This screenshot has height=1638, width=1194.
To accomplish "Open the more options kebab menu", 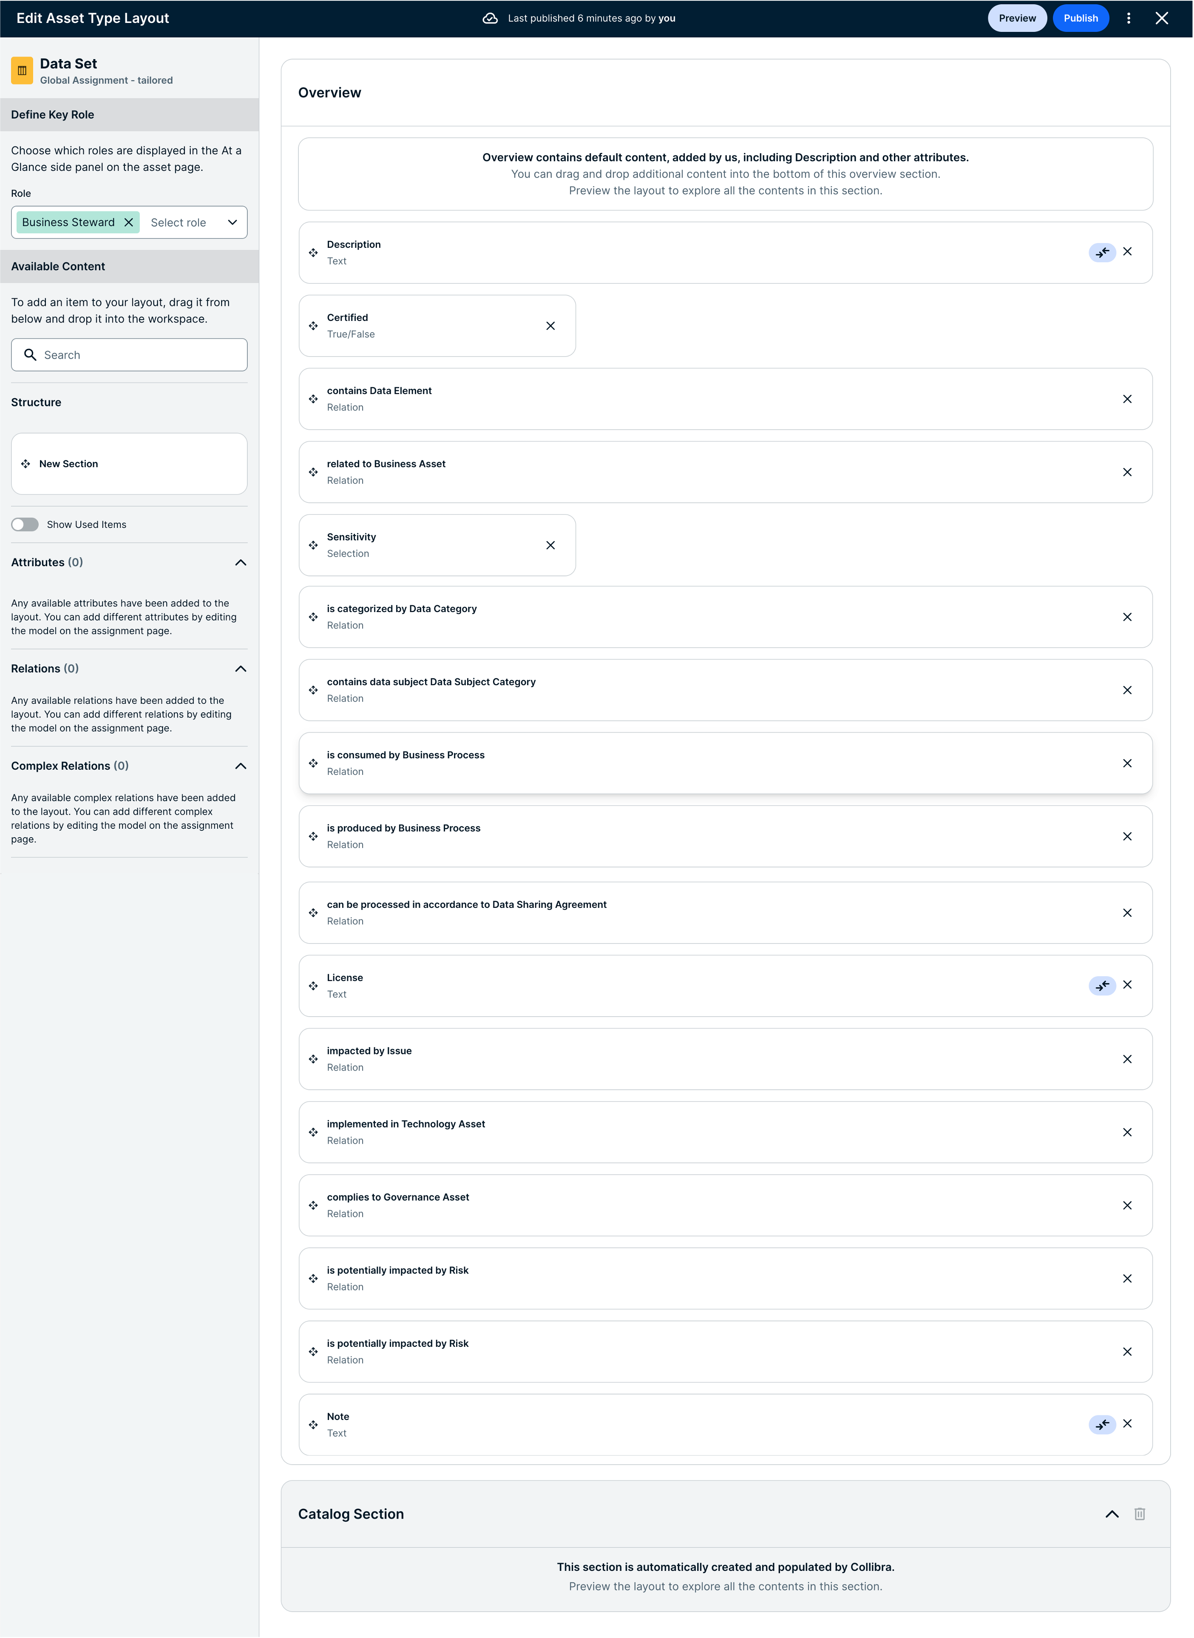I will (x=1128, y=18).
